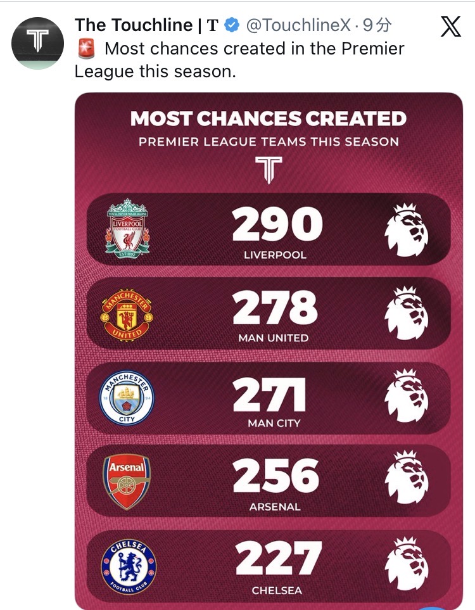This screenshot has height=610, width=475.
Task: Select the Chelsea club crest
Action: (127, 565)
